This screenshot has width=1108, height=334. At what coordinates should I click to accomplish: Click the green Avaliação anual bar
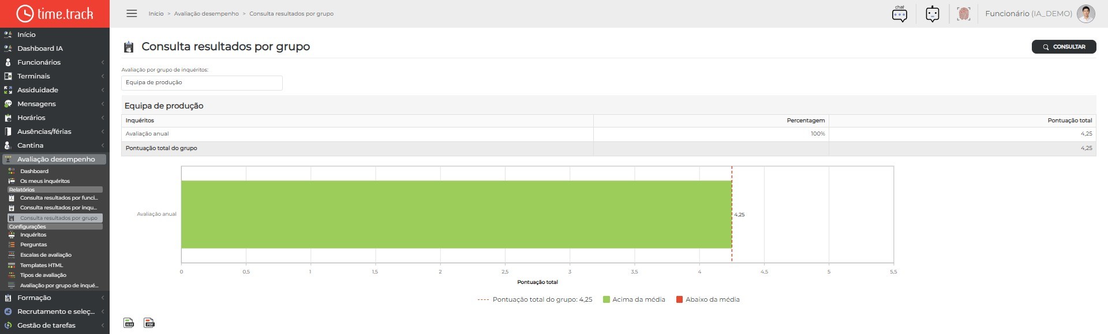point(456,215)
